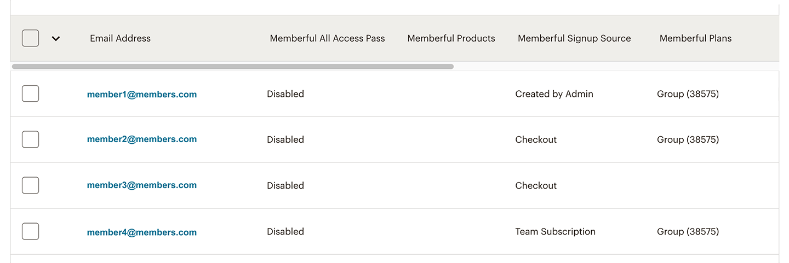Image resolution: width=789 pixels, height=263 pixels.
Task: Click the Created by Admin signup source cell
Action: [x=554, y=94]
